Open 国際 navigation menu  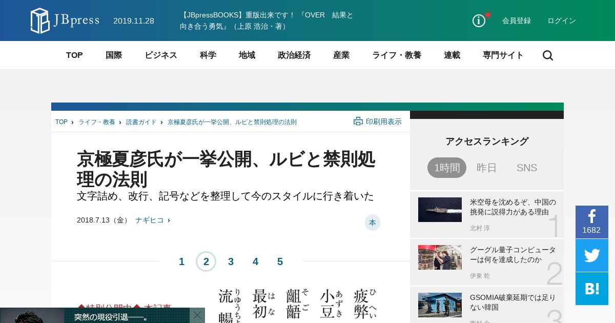[114, 55]
